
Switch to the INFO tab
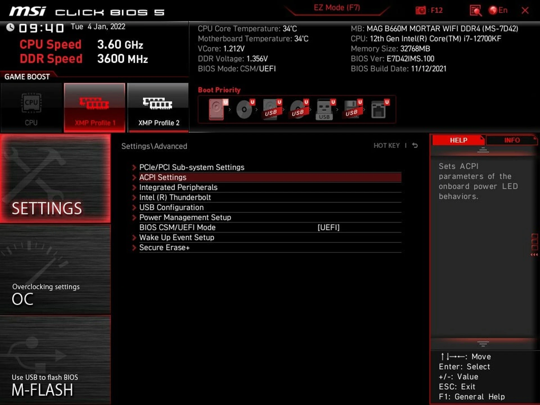pos(512,140)
